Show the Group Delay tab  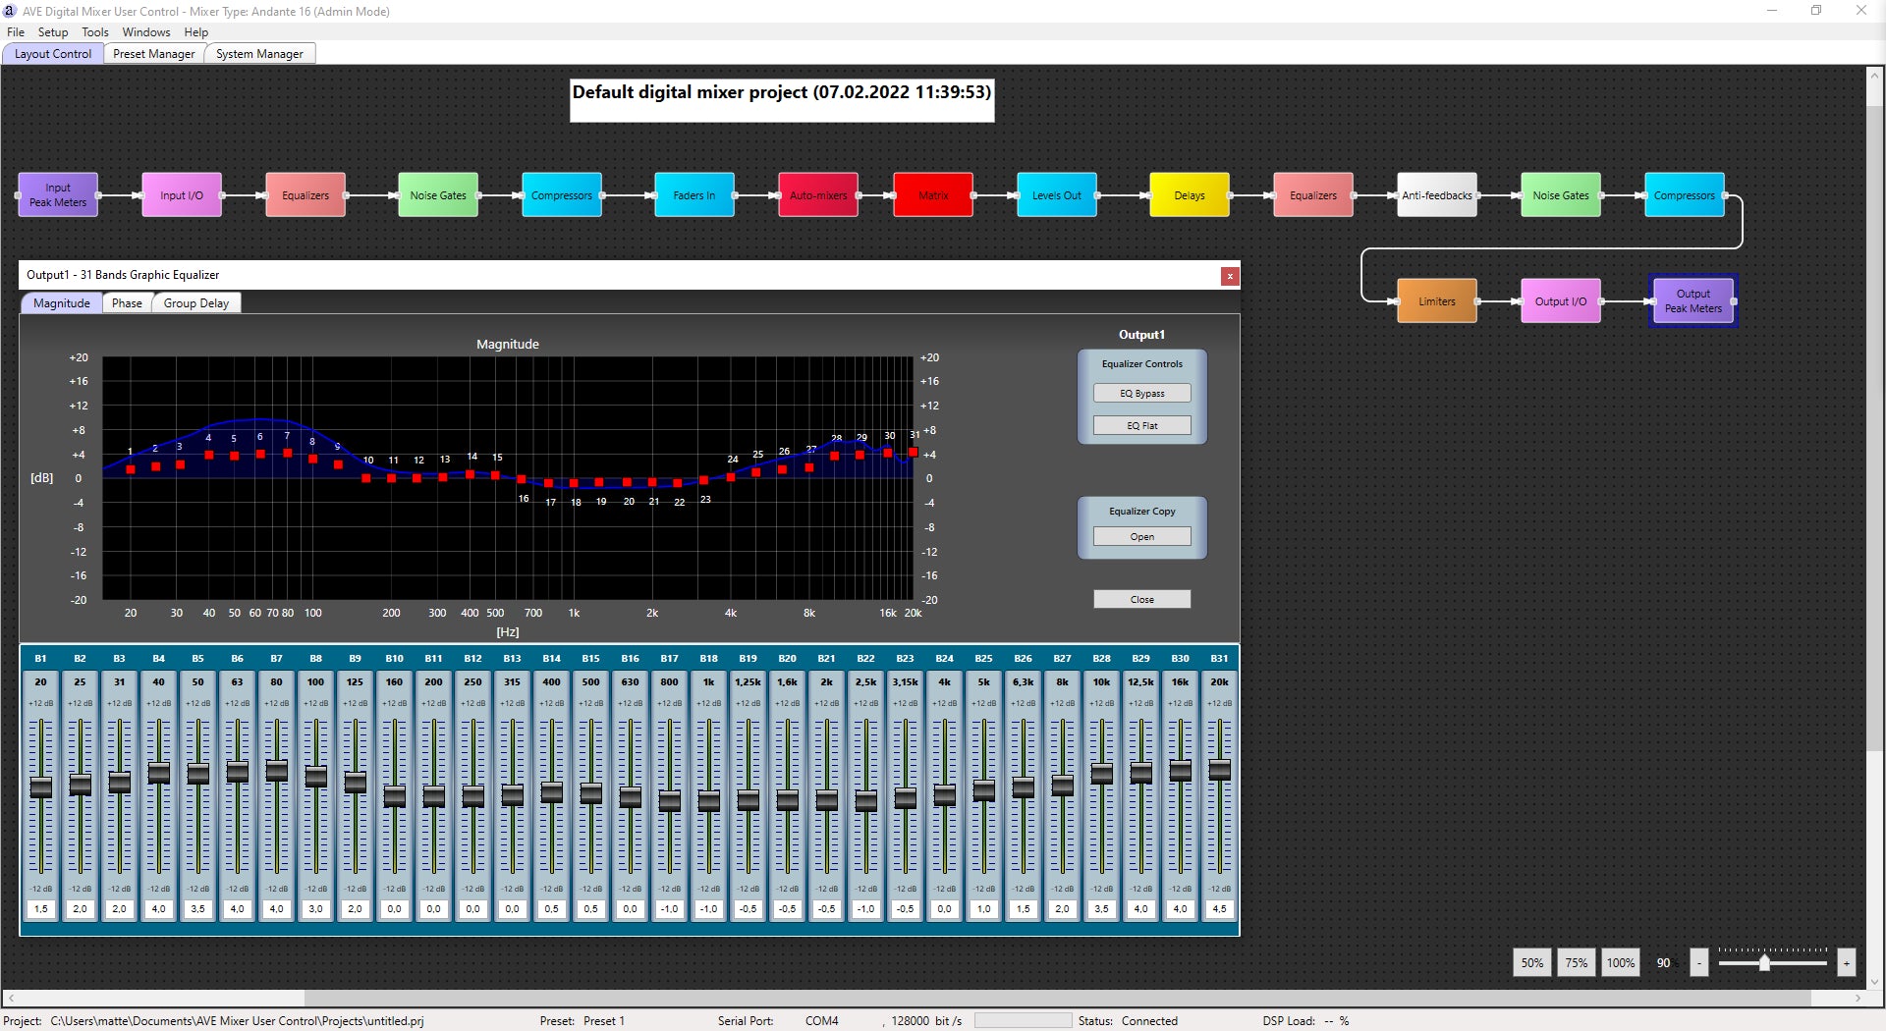tap(196, 303)
